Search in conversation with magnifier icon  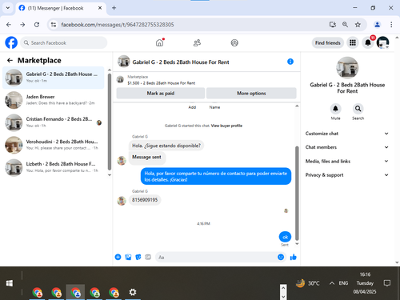tap(358, 109)
